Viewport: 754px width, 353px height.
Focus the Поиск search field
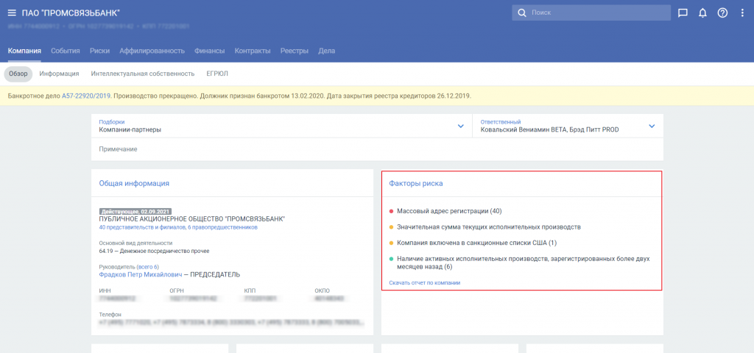click(591, 13)
